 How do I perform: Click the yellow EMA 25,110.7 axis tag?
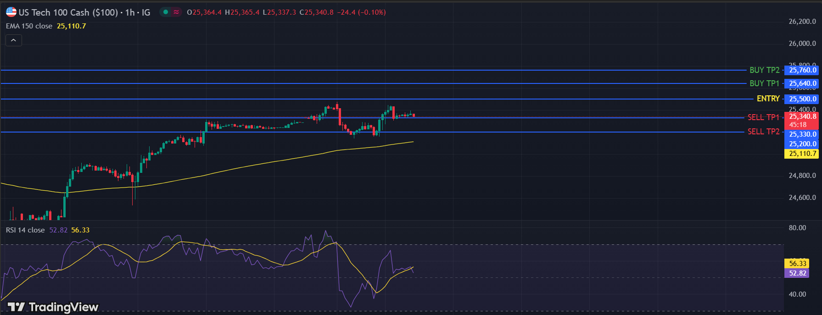(x=802, y=154)
